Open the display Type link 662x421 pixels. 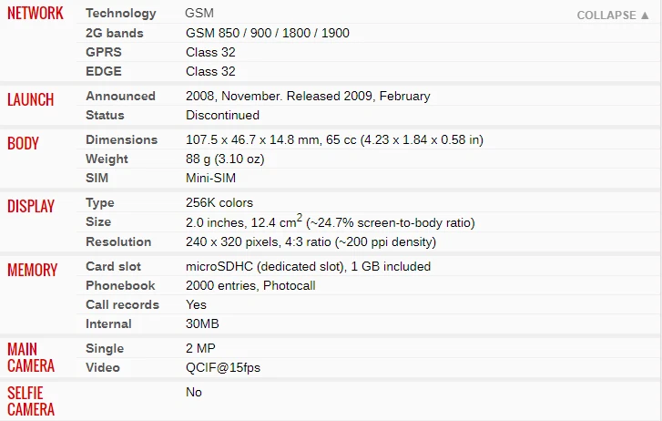[100, 202]
